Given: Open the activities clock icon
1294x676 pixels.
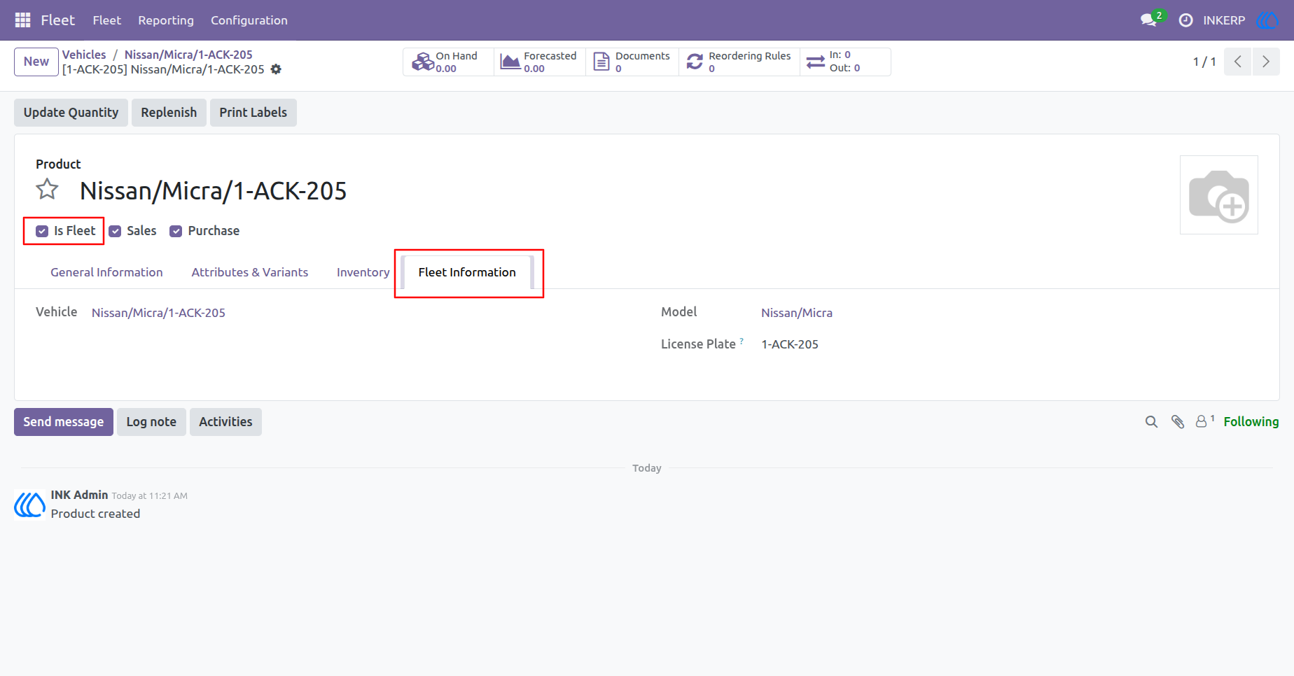Looking at the screenshot, I should click(1185, 20).
